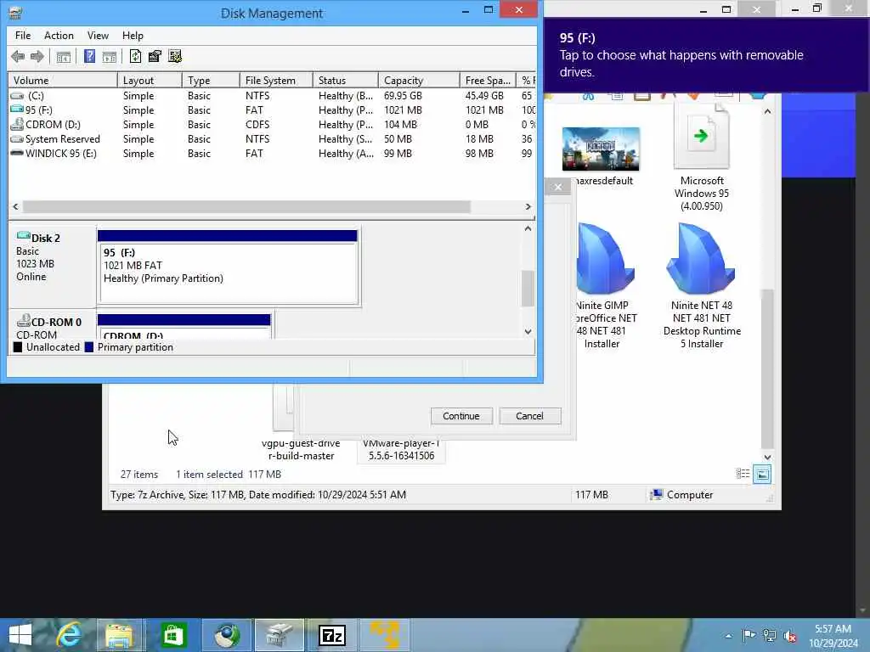Open the Action menu
Image resolution: width=870 pixels, height=652 pixels.
(x=59, y=36)
